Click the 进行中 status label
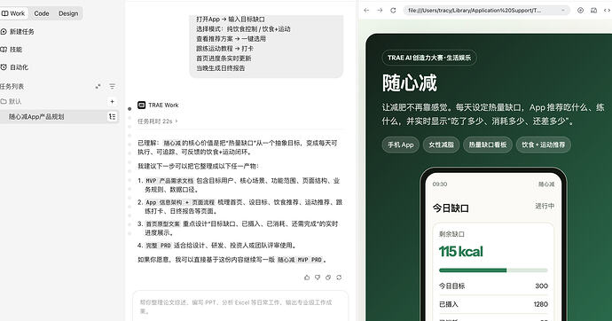This screenshot has height=321, width=612. (x=545, y=206)
